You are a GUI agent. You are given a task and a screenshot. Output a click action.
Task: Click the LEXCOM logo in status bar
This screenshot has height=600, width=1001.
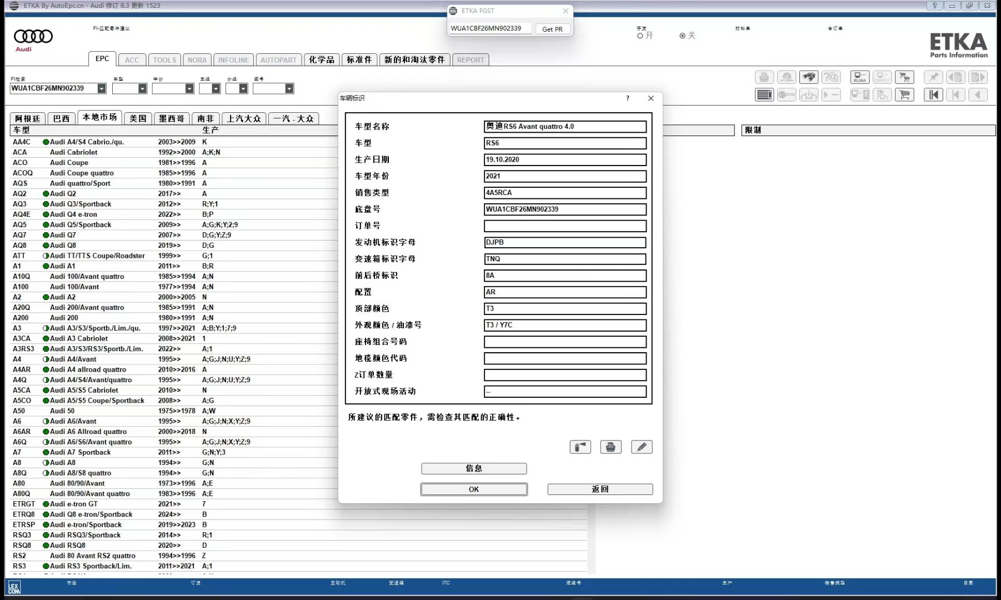pyautogui.click(x=14, y=587)
